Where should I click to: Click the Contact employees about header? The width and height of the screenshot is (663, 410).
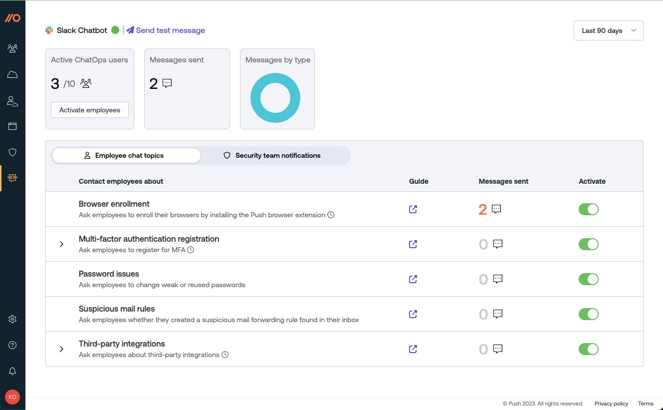pyautogui.click(x=121, y=181)
